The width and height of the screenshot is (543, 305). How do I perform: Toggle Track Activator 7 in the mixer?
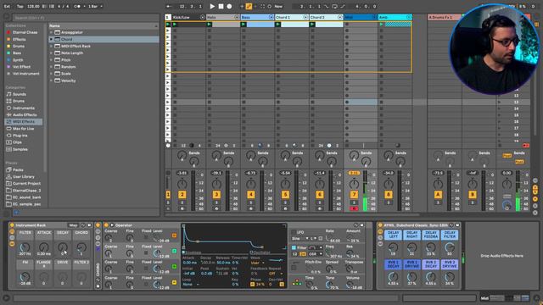(354, 195)
